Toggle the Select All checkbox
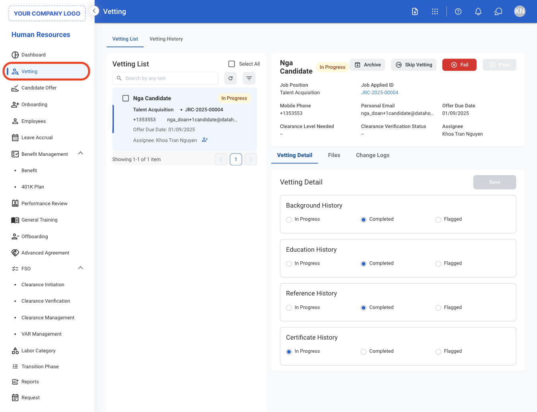The width and height of the screenshot is (537, 412). 232,64
